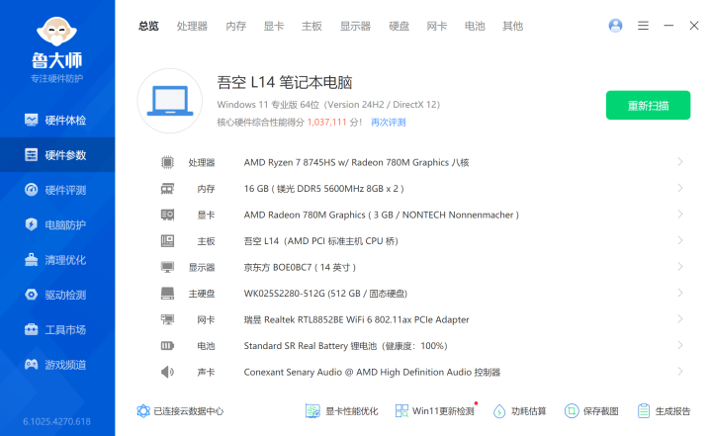Viewport: 711px width, 436px height.
Task: Switch to the 内存 tab
Action: 235,26
